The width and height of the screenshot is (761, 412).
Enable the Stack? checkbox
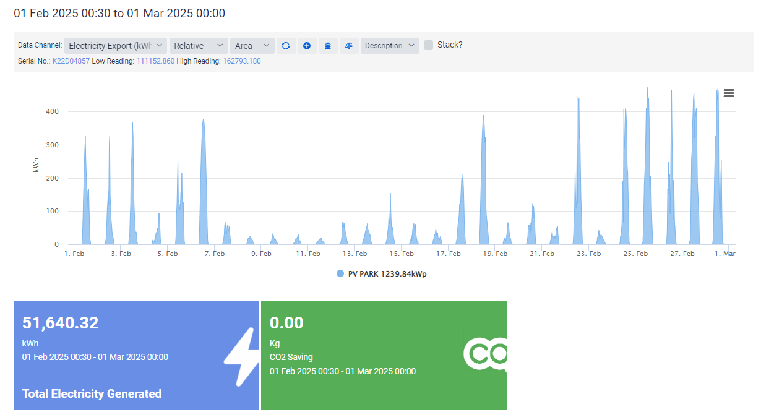[x=428, y=45]
